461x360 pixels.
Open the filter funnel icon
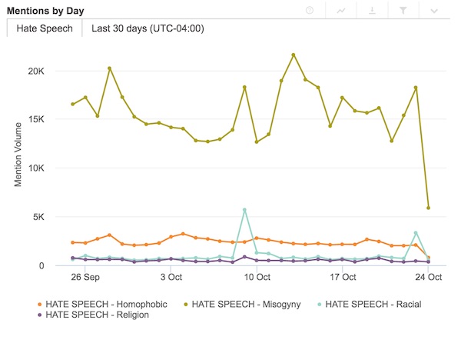(x=403, y=11)
